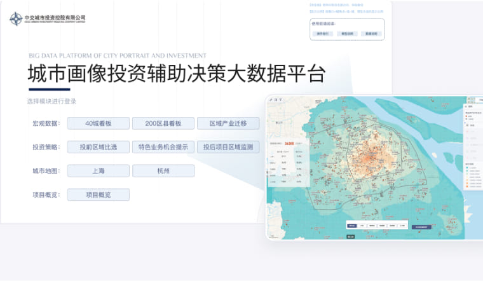Viewport: 483px width, 281px height.
Task: Choose the 杭州 city map
Action: point(163,171)
